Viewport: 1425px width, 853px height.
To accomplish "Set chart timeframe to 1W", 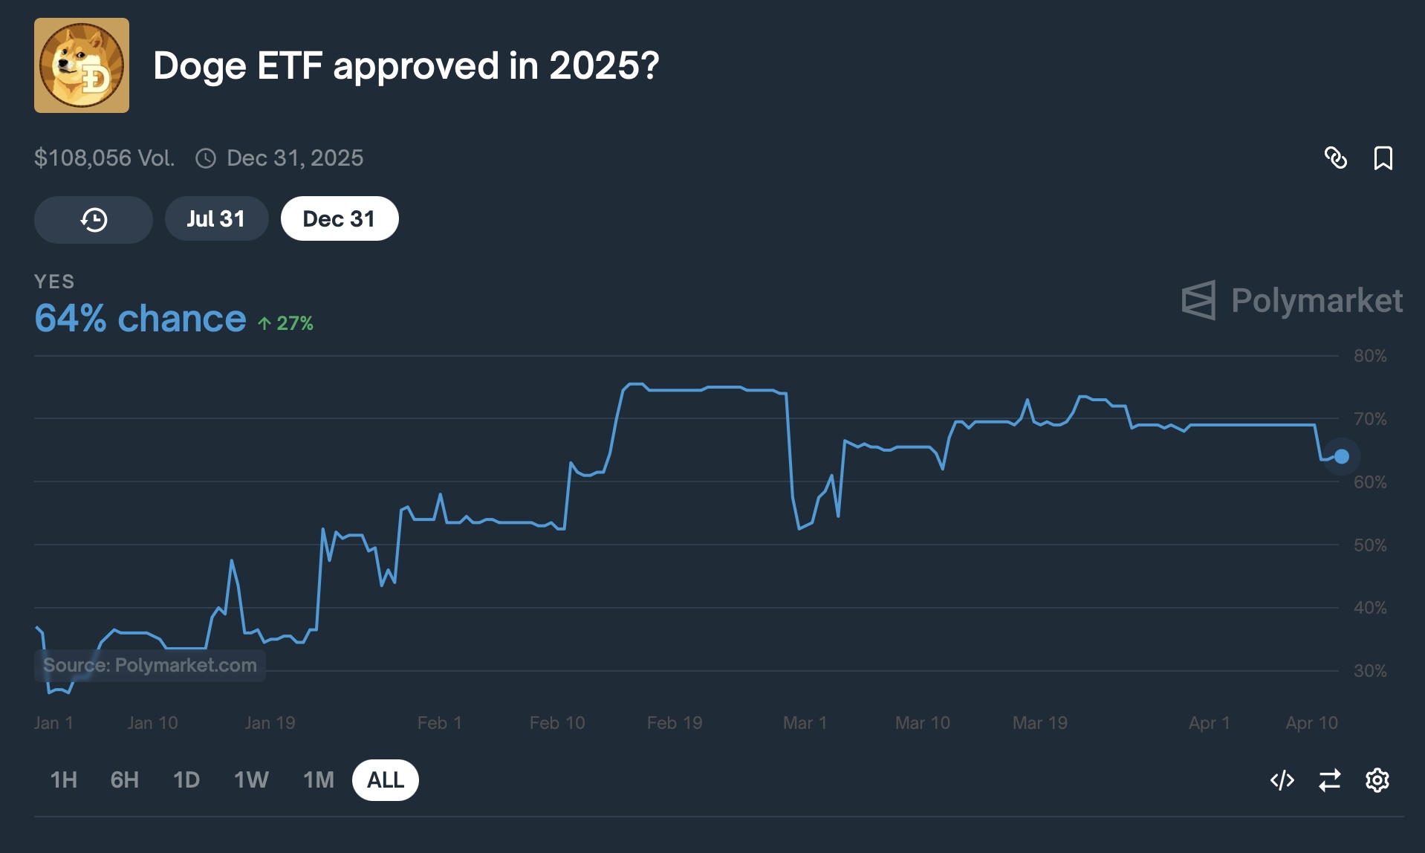I will [251, 780].
